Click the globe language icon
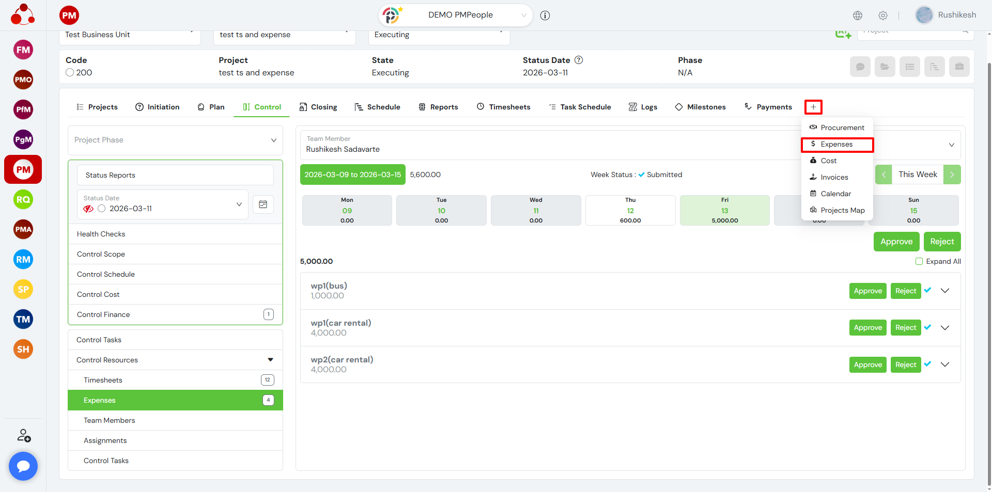Viewport: 992px width, 492px height. click(x=858, y=15)
